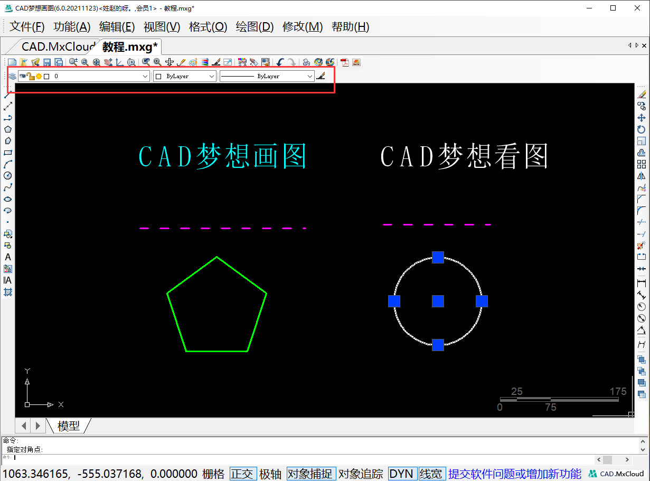Switch to the 教程.mxg tab
The image size is (650, 481).
(x=130, y=46)
